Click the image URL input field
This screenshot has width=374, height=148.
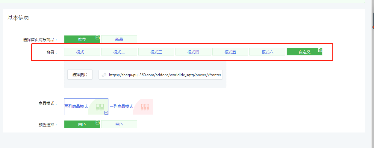(160, 75)
